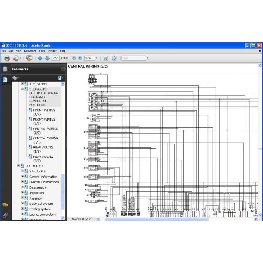
Task: Expand the General information bookmark
Action: click(x=22, y=176)
